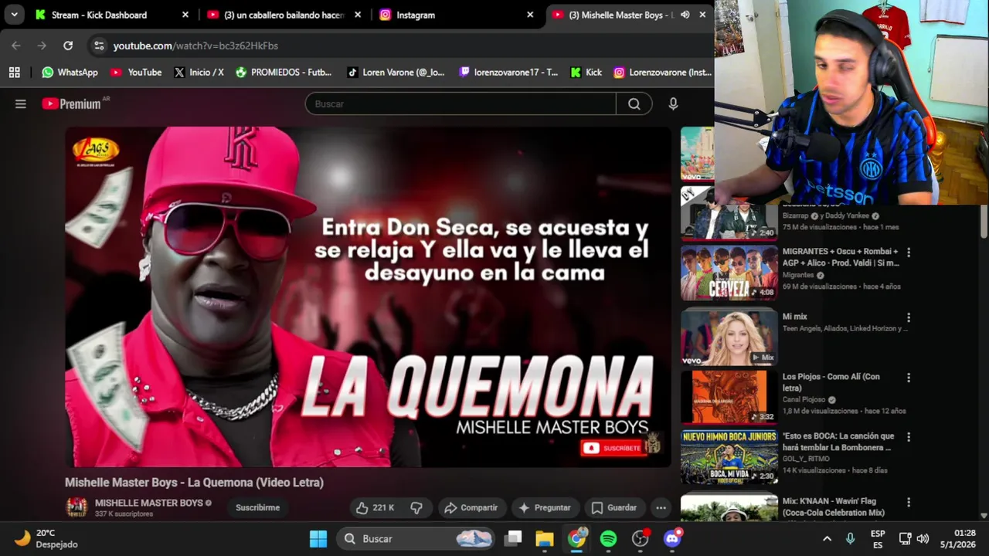Open the tab search dropdown arrow
Image resolution: width=989 pixels, height=556 pixels.
click(14, 15)
